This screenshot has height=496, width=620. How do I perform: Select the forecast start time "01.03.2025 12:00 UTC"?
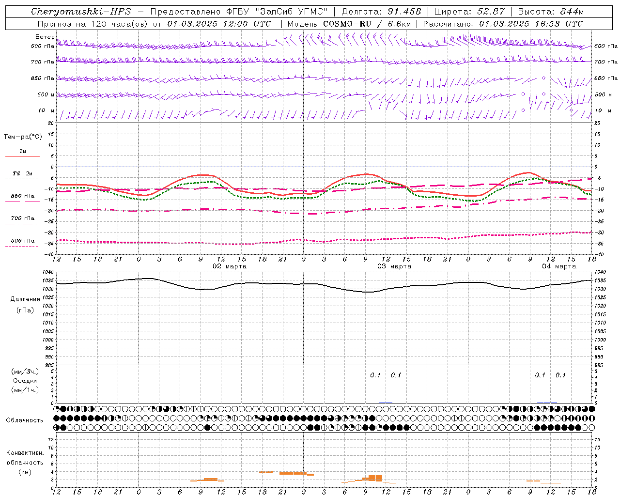point(219,24)
